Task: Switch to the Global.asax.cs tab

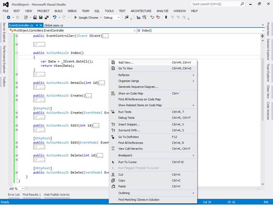Action: point(54,25)
